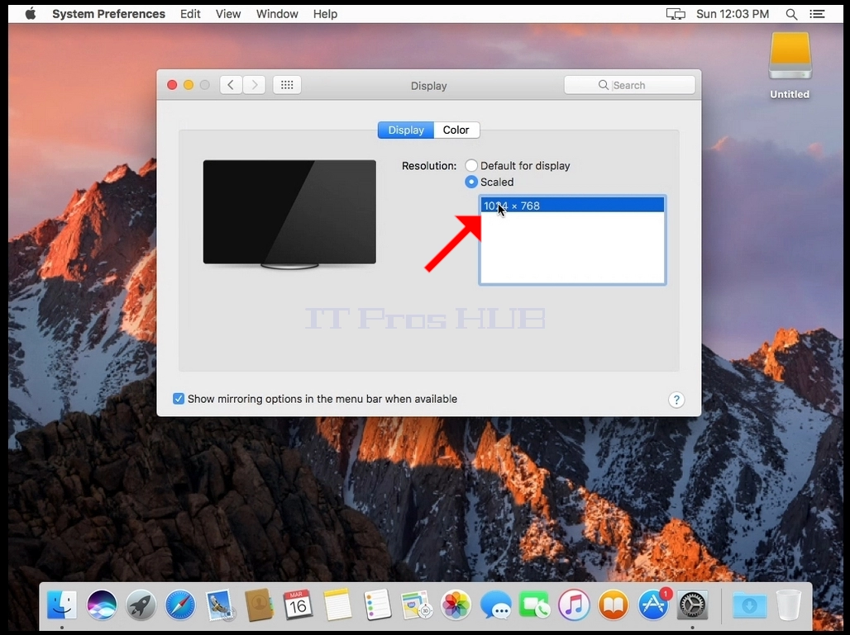Launch Safari from the Dock
Screen dimensions: 850x635
[180, 604]
